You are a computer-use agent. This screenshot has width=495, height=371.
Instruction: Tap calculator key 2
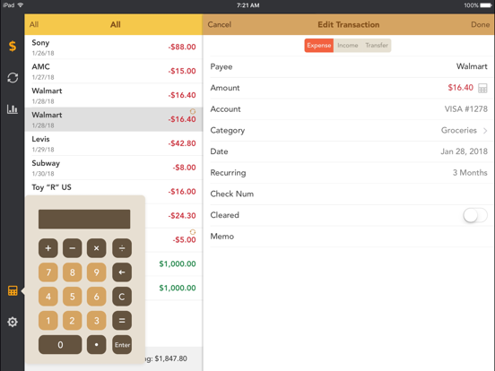(x=73, y=321)
